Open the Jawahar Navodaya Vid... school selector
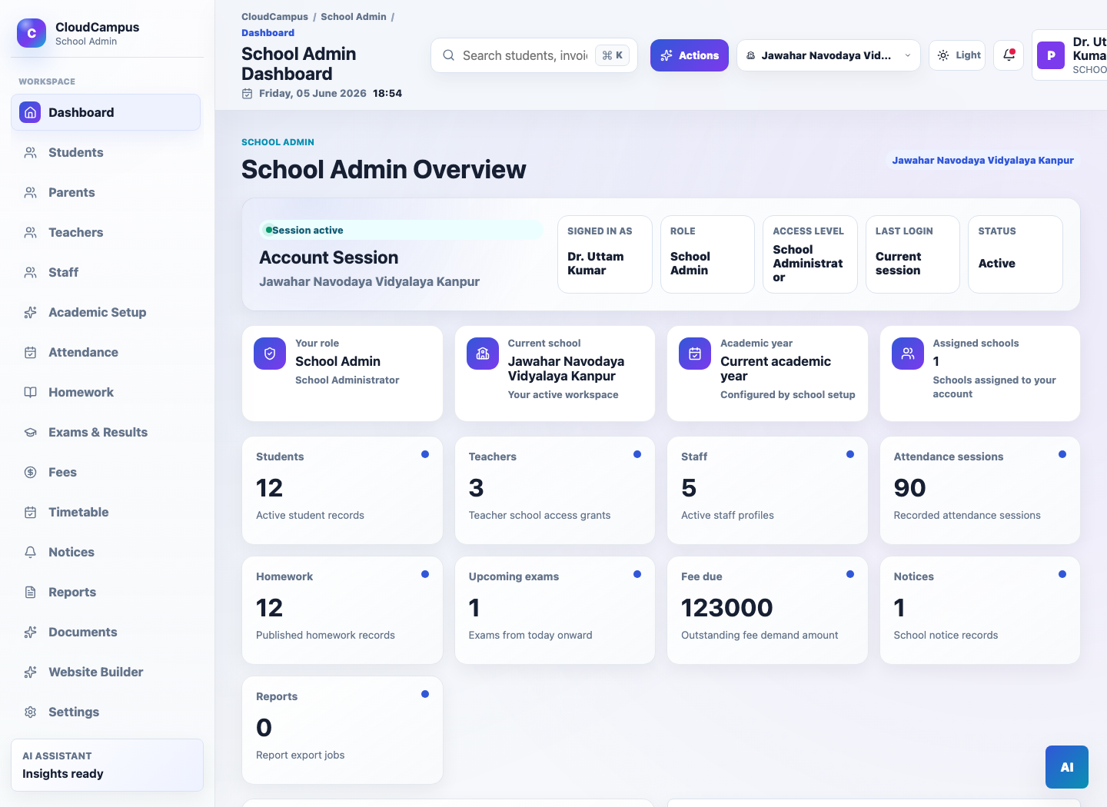1107x807 pixels. [x=829, y=55]
